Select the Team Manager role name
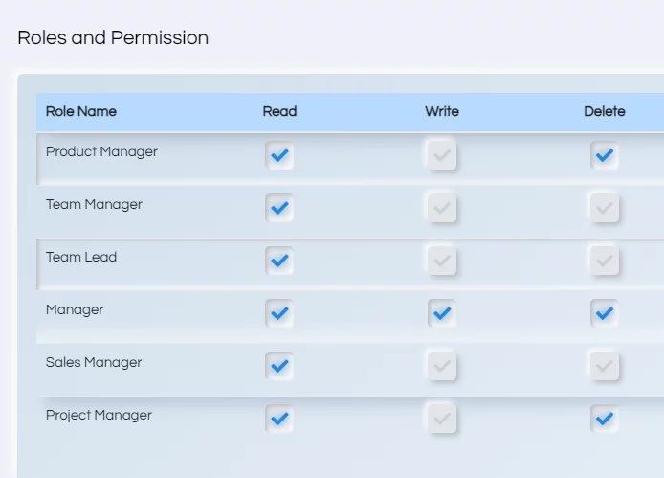Image resolution: width=664 pixels, height=478 pixels. point(94,204)
